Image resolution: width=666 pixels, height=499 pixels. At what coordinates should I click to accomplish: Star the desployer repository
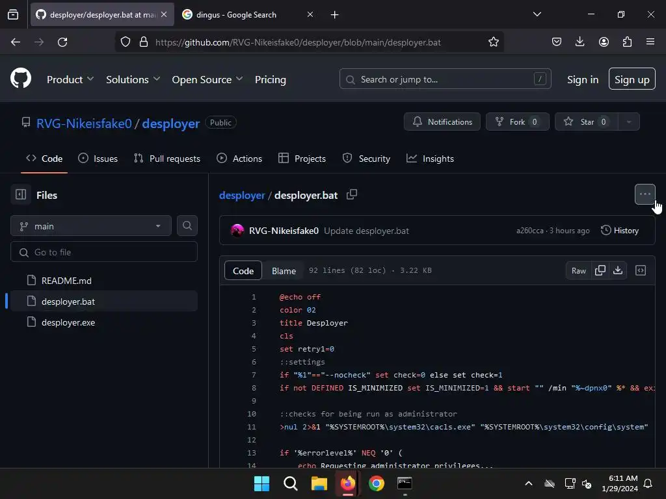587,122
